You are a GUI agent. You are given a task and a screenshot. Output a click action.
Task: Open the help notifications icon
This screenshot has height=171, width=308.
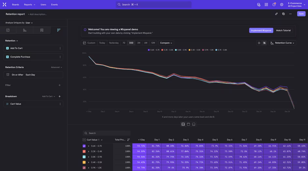click(274, 5)
